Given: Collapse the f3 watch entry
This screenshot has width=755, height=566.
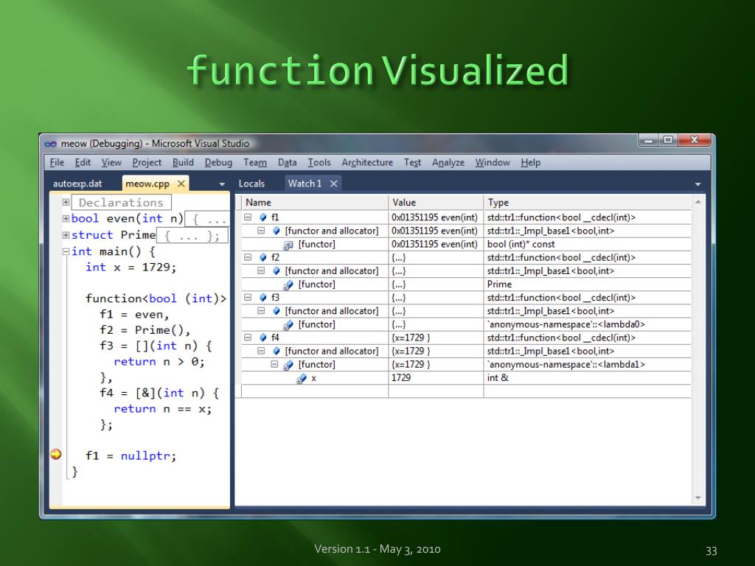Looking at the screenshot, I should tap(248, 298).
